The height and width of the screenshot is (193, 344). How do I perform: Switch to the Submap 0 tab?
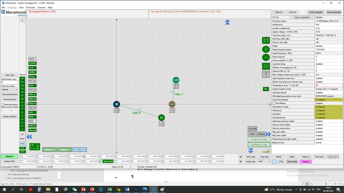(x=50, y=150)
